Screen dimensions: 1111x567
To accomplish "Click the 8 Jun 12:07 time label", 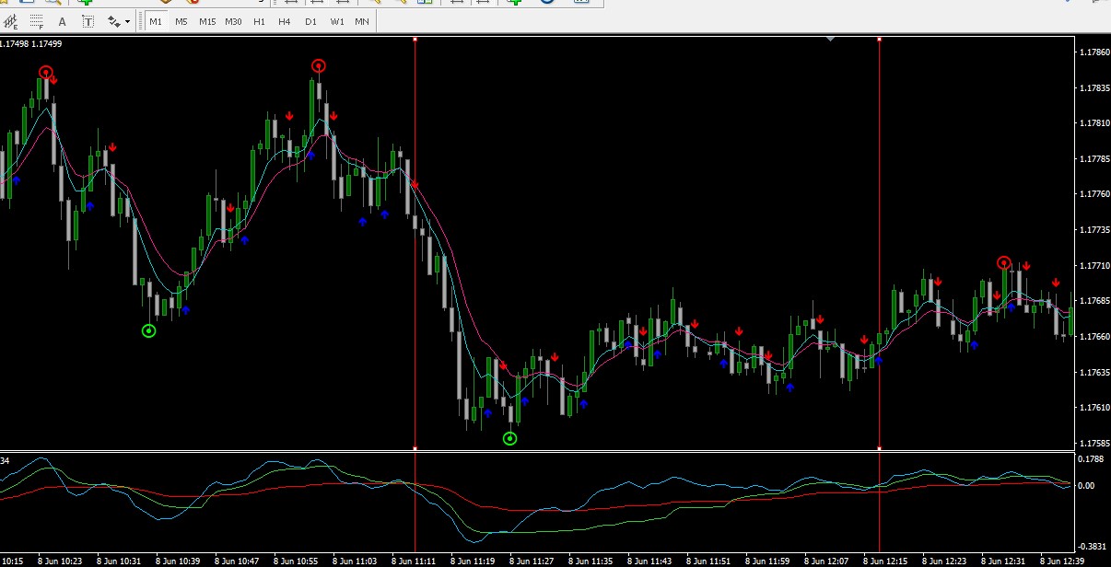I will [826, 561].
